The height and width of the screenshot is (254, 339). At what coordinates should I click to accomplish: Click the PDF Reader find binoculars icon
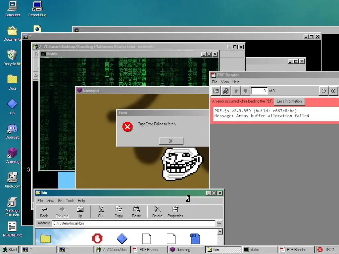pyautogui.click(x=225, y=91)
